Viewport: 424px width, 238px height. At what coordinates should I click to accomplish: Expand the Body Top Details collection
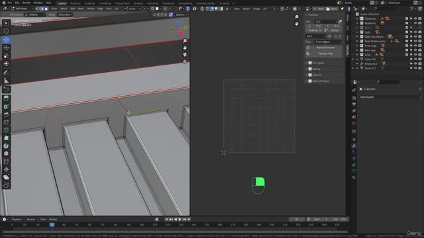point(358,37)
